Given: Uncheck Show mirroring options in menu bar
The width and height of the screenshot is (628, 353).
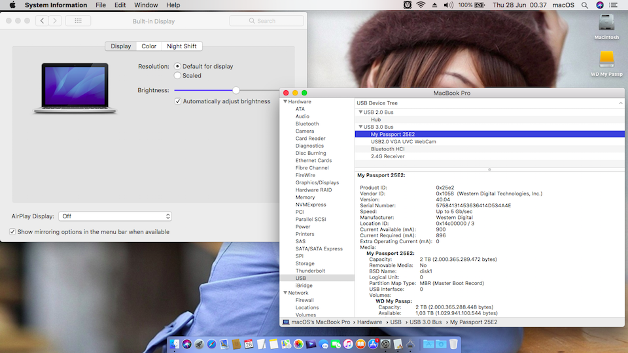Looking at the screenshot, I should (x=12, y=232).
